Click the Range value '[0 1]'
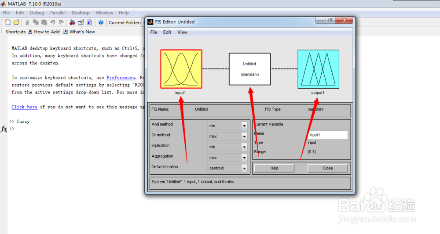 point(312,152)
